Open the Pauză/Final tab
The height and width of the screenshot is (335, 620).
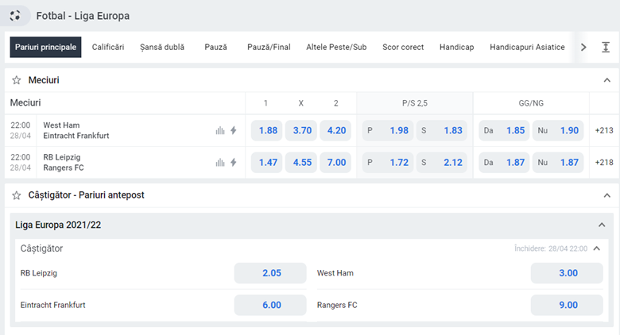pos(269,47)
